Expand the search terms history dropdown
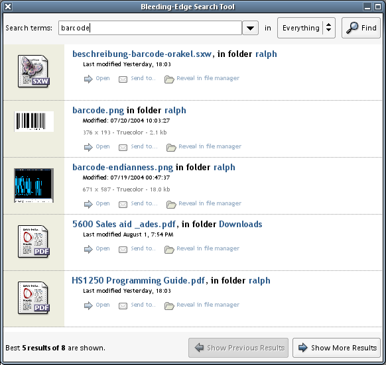This screenshot has width=386, height=365. tap(250, 28)
